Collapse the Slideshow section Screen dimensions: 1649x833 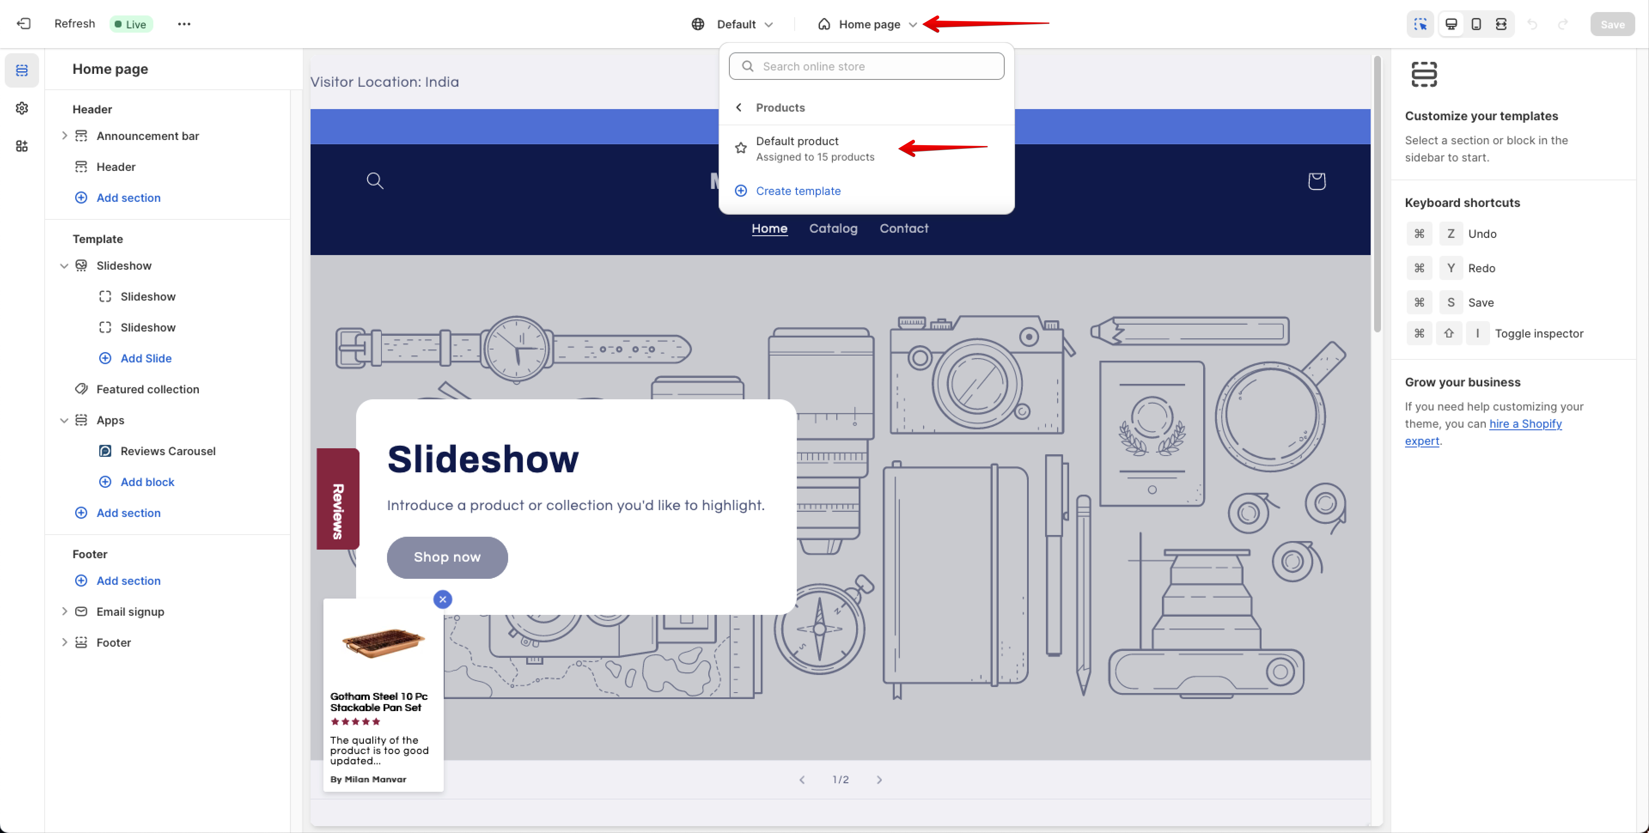[x=64, y=265]
